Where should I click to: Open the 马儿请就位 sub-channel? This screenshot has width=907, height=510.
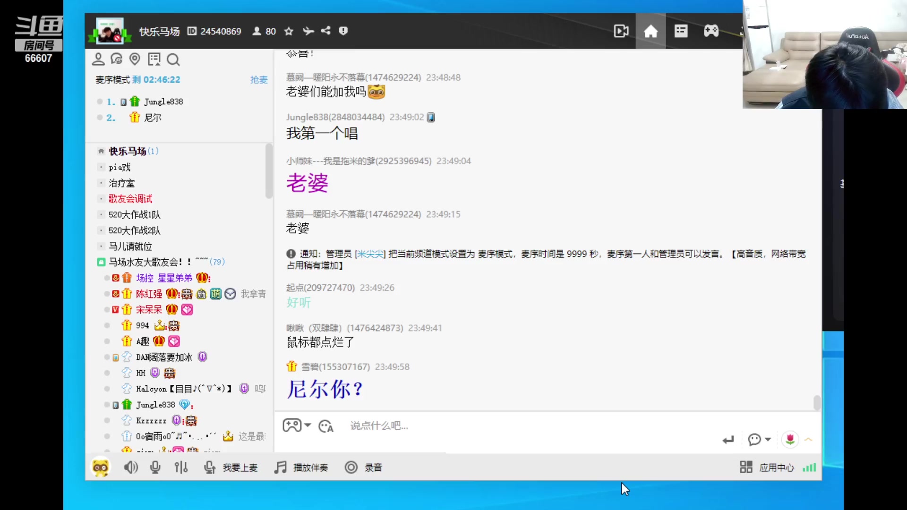[130, 246]
